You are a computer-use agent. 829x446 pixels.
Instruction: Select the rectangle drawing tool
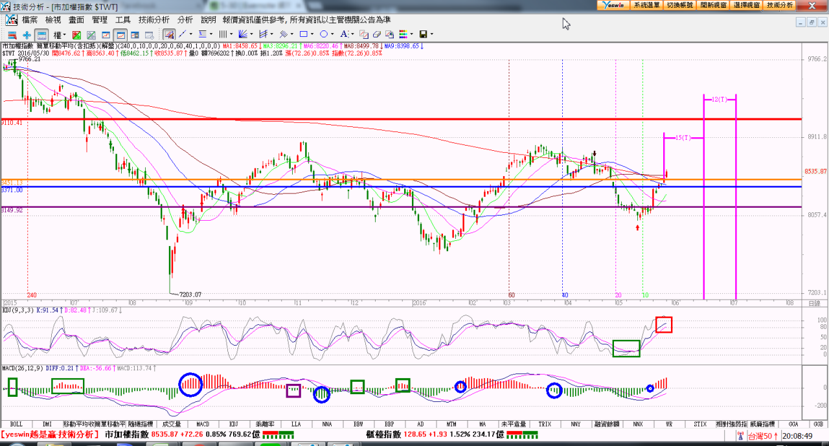tap(303, 34)
